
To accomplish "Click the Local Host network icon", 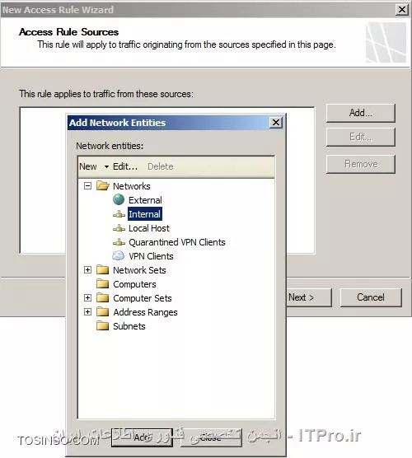I will (x=119, y=228).
